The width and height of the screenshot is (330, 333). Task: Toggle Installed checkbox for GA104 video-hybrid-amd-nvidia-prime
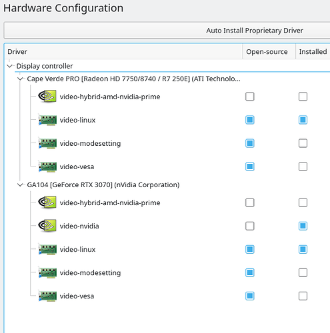click(303, 202)
